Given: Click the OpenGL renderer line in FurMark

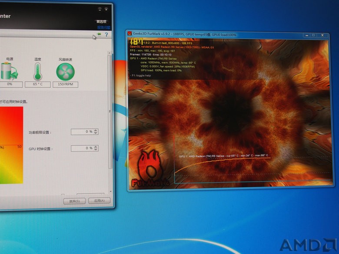Looking at the screenshot, I should (x=172, y=47).
